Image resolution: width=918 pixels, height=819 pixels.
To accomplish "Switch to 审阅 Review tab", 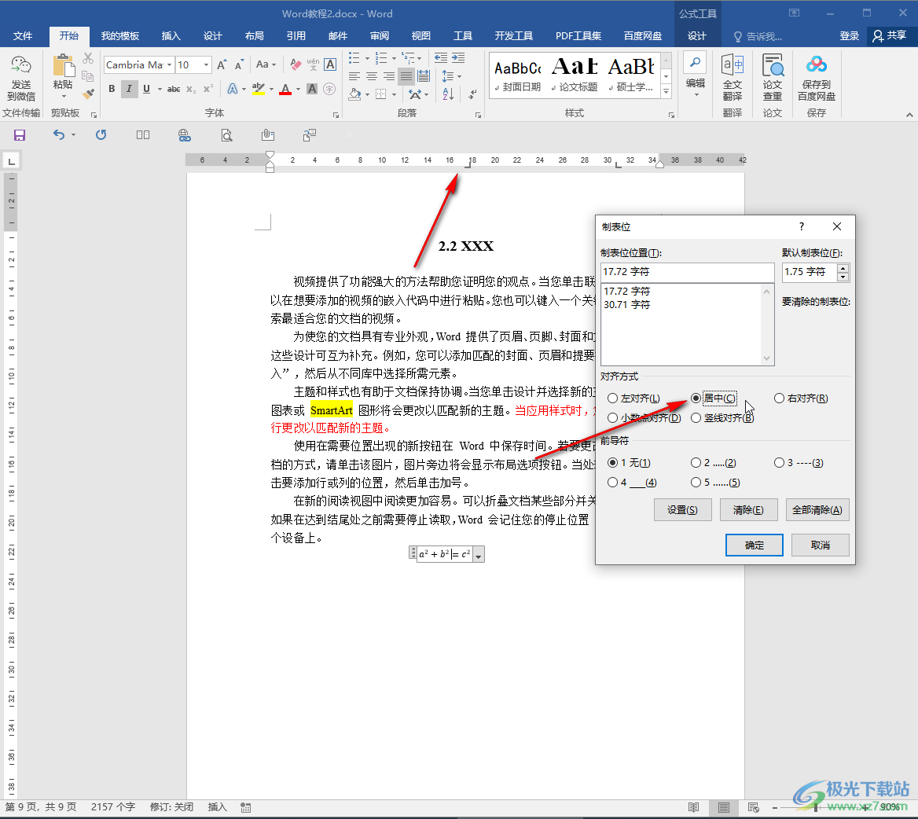I will click(x=380, y=36).
